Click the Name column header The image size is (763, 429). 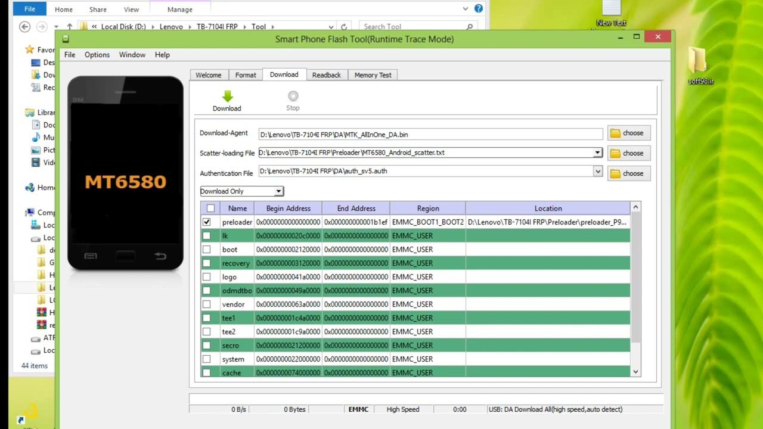[x=237, y=209]
